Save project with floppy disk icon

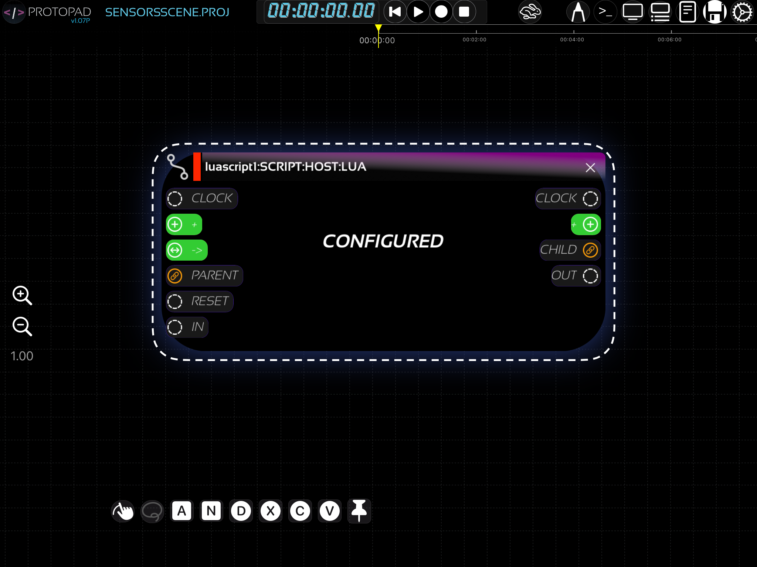[x=714, y=12]
